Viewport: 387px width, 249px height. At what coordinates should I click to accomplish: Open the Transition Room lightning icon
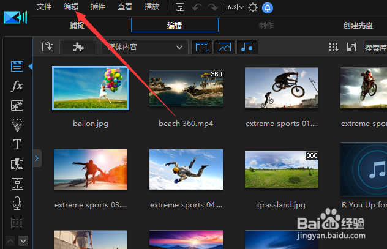[x=17, y=164]
